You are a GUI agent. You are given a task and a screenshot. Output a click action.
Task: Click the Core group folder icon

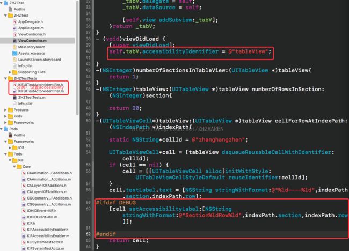pos(19,166)
